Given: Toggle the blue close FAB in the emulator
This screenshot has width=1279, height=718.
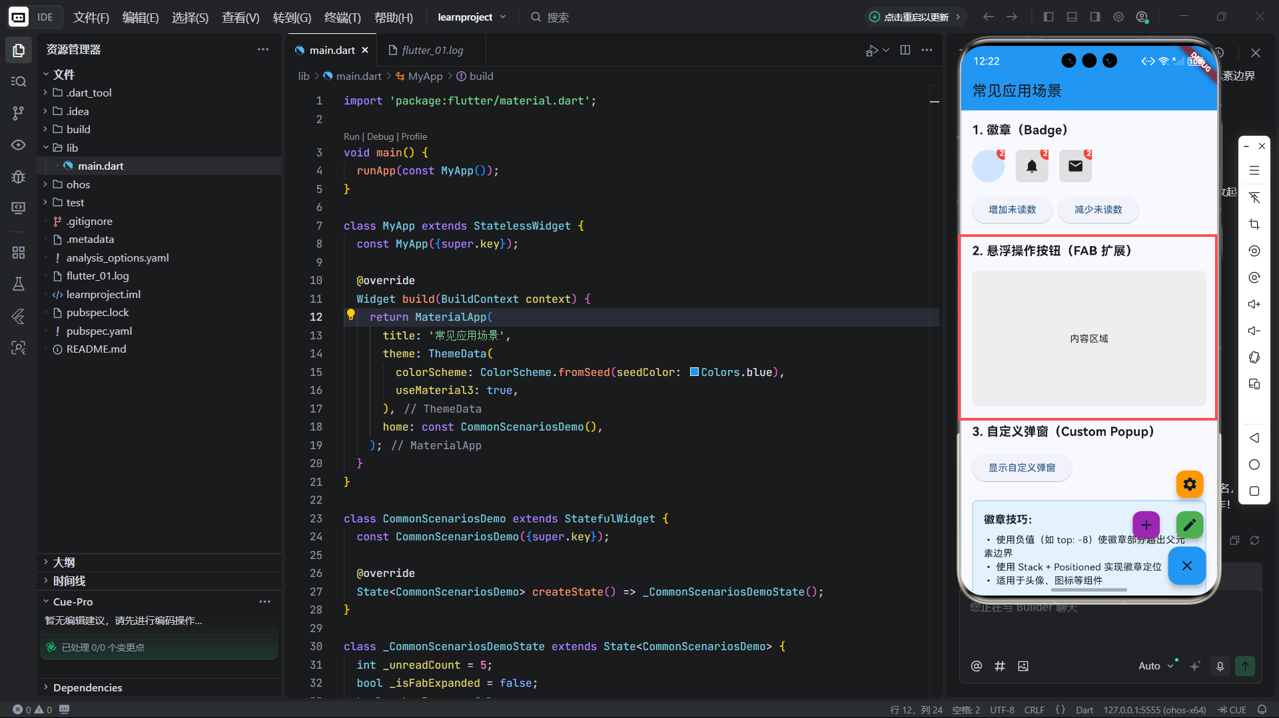Looking at the screenshot, I should pyautogui.click(x=1186, y=566).
